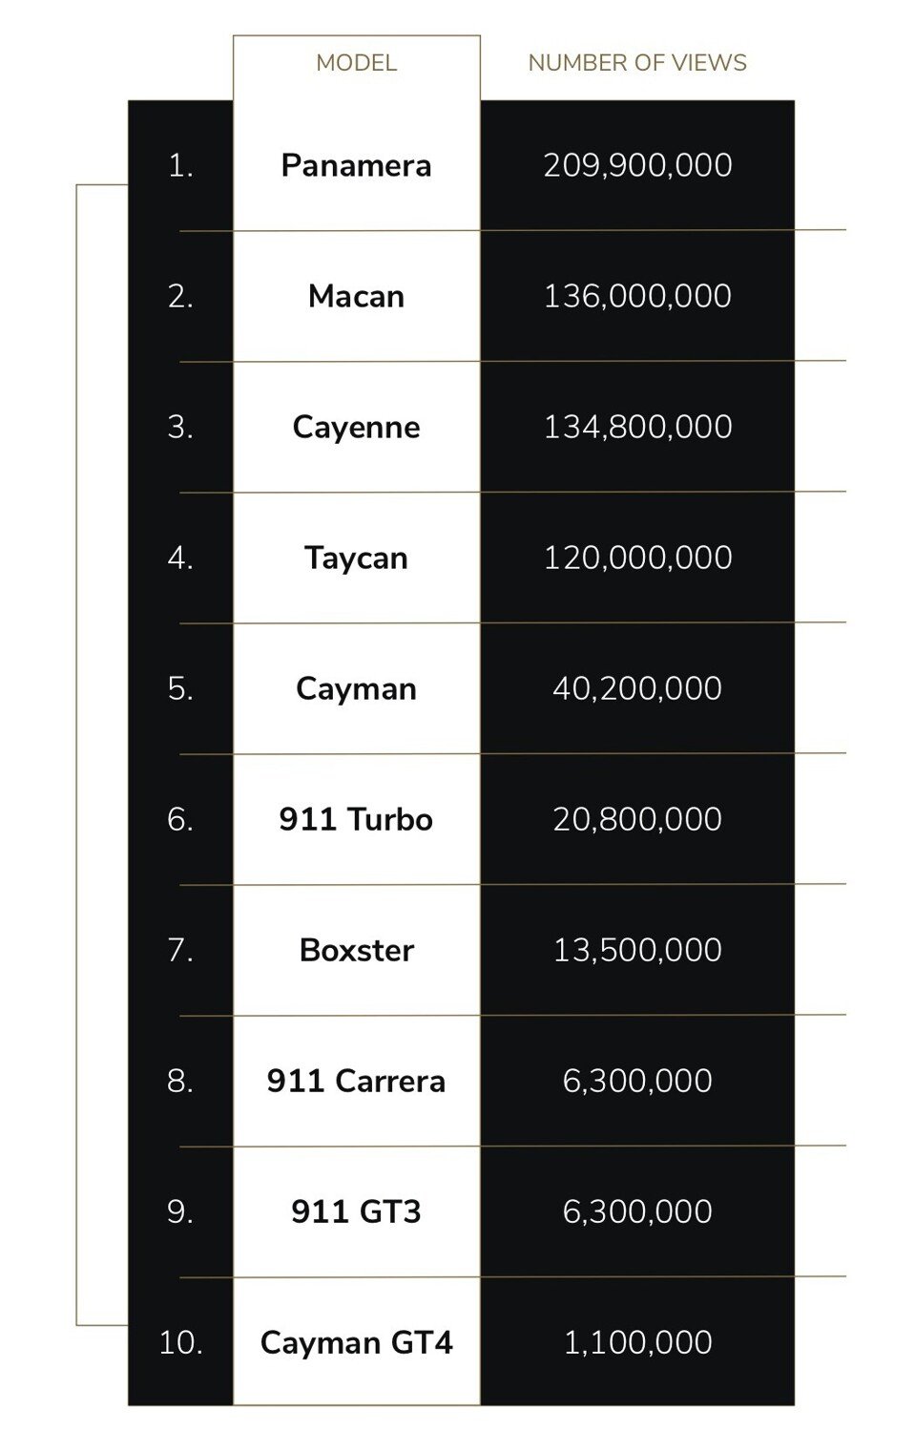Select the Panamera model cell
The image size is (915, 1432).
point(356,165)
